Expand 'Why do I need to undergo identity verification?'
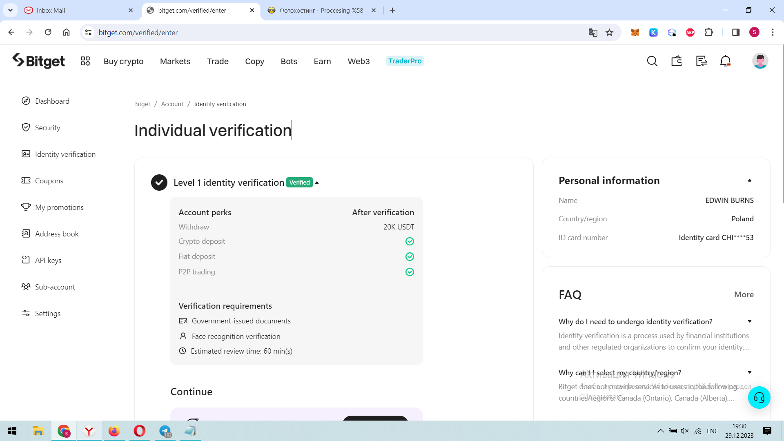The height and width of the screenshot is (441, 784). pos(749,321)
